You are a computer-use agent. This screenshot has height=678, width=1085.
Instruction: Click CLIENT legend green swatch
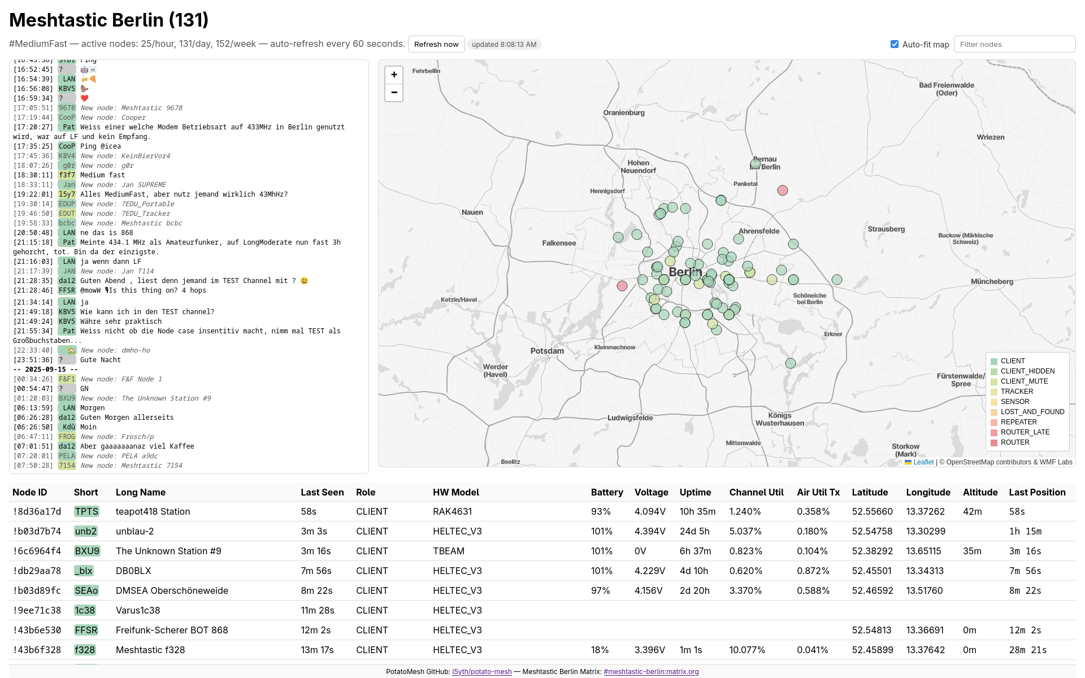tap(994, 362)
